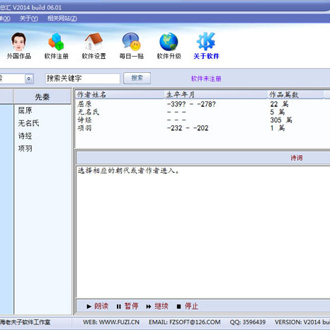Click the 诗词 panel header label

297,158
